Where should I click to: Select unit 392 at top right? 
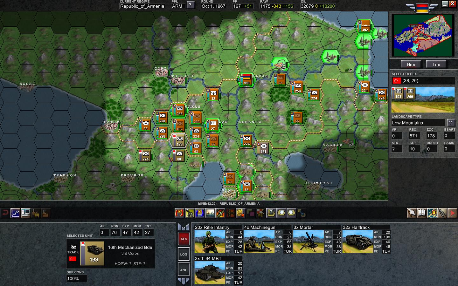pos(364,26)
